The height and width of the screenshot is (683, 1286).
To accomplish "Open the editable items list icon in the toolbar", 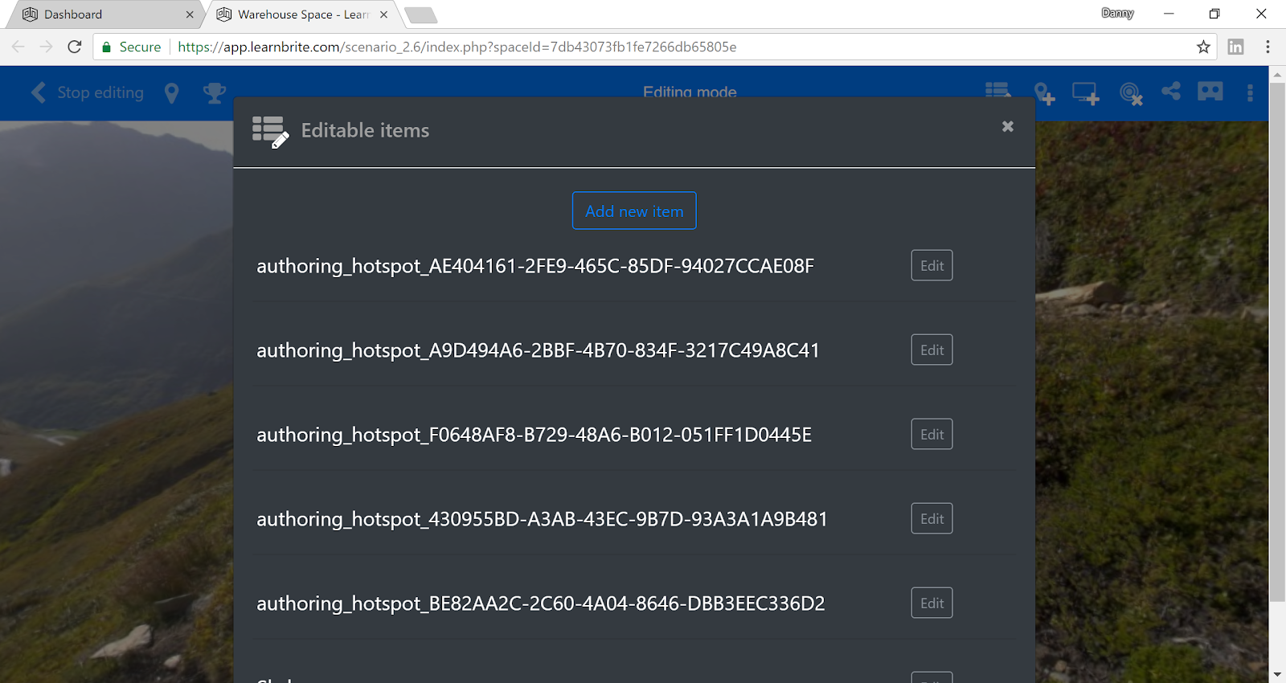I will [997, 90].
